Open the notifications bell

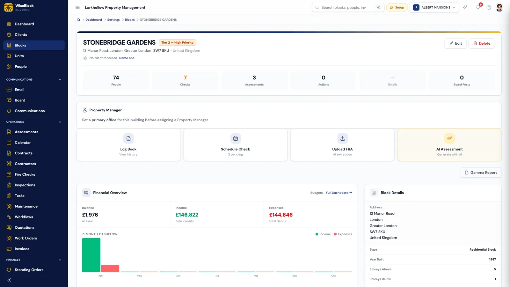[478, 7]
